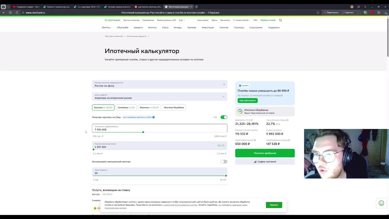
Task: Click the Sberbank logo in the site header
Action: click(x=112, y=20)
